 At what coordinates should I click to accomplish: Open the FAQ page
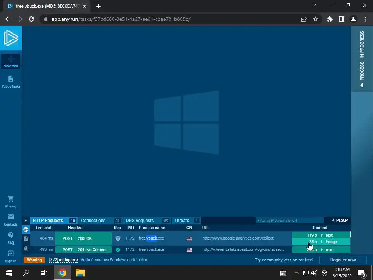11,238
